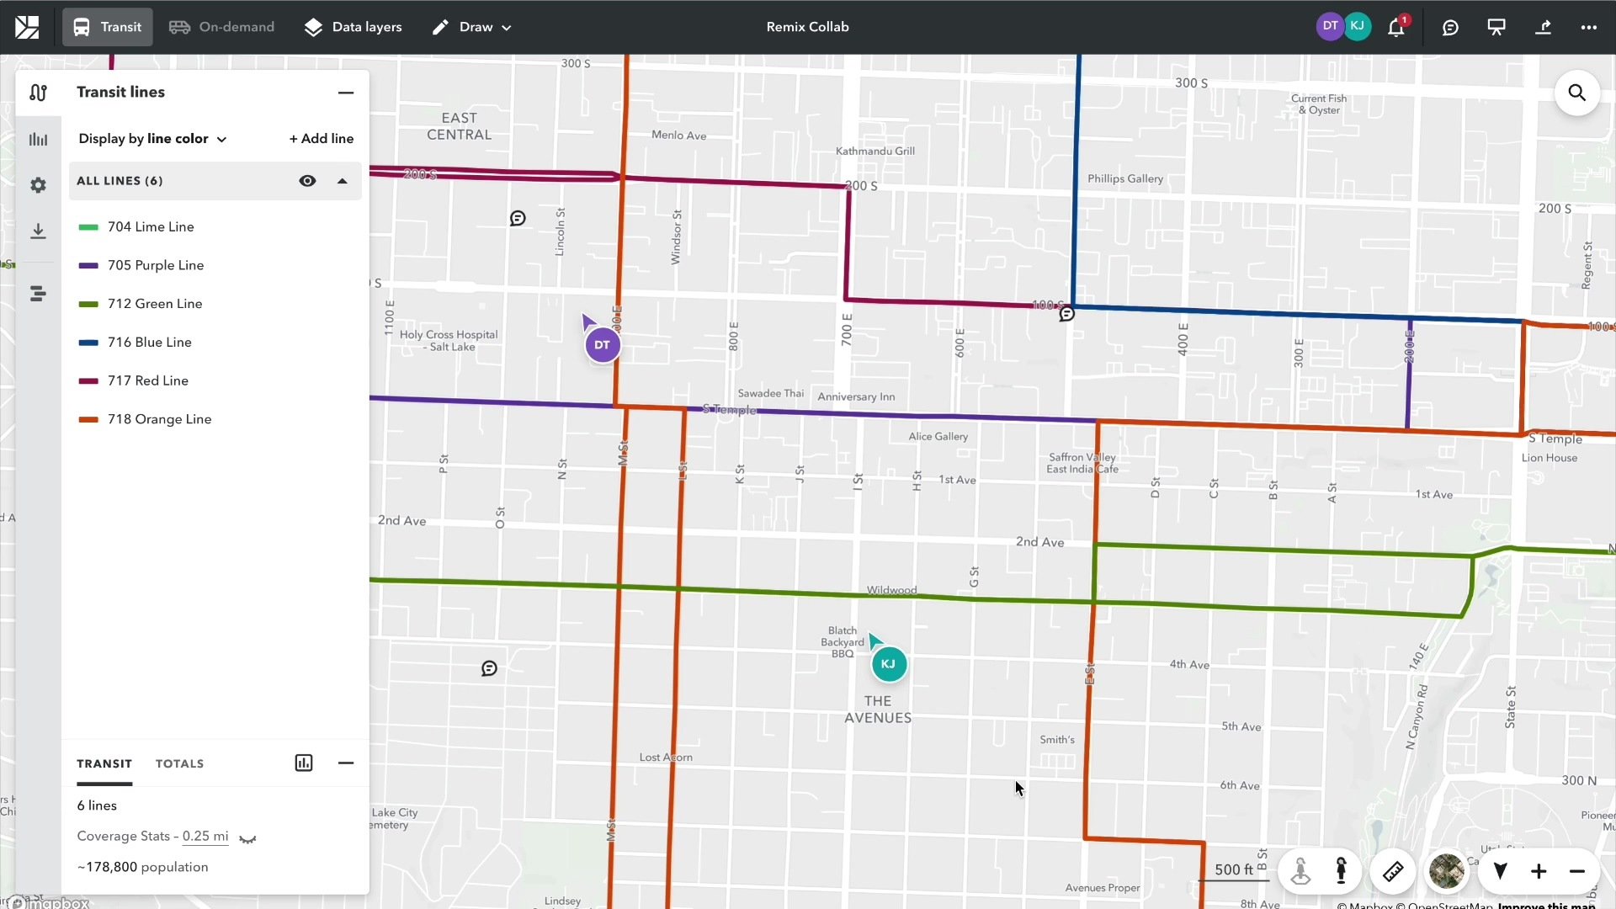Click the presentation mode icon

point(1496,27)
